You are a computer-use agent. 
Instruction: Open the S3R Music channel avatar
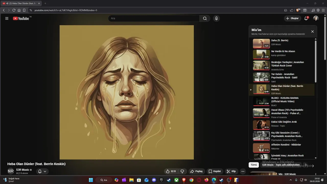11,171
